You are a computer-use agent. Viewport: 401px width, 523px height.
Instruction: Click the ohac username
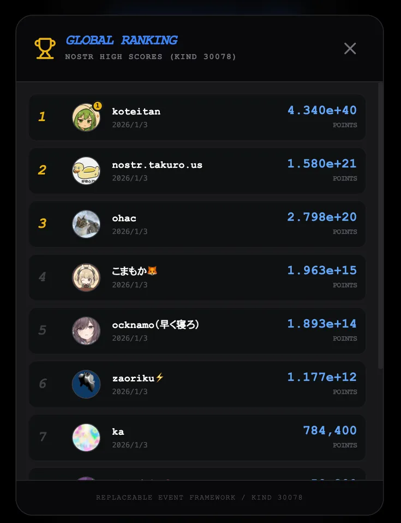click(x=124, y=218)
